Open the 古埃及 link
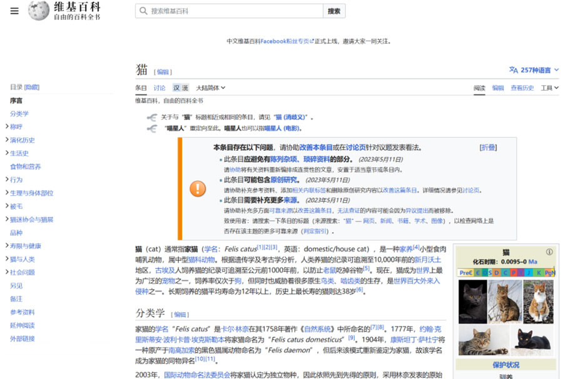The width and height of the screenshot is (563, 379). [165, 270]
